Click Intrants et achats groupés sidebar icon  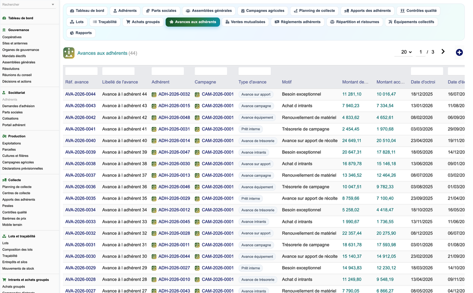(x=4, y=280)
